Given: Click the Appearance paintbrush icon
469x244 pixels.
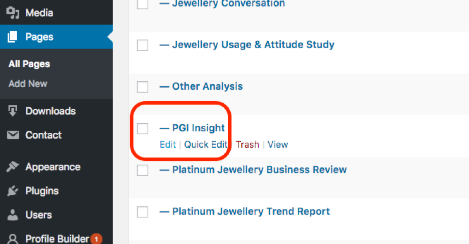Looking at the screenshot, I should click(x=13, y=167).
